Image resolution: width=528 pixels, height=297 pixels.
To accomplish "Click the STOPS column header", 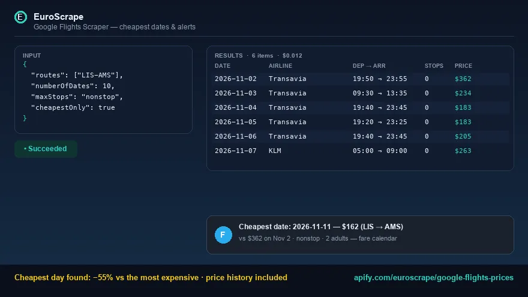I will click(x=434, y=66).
